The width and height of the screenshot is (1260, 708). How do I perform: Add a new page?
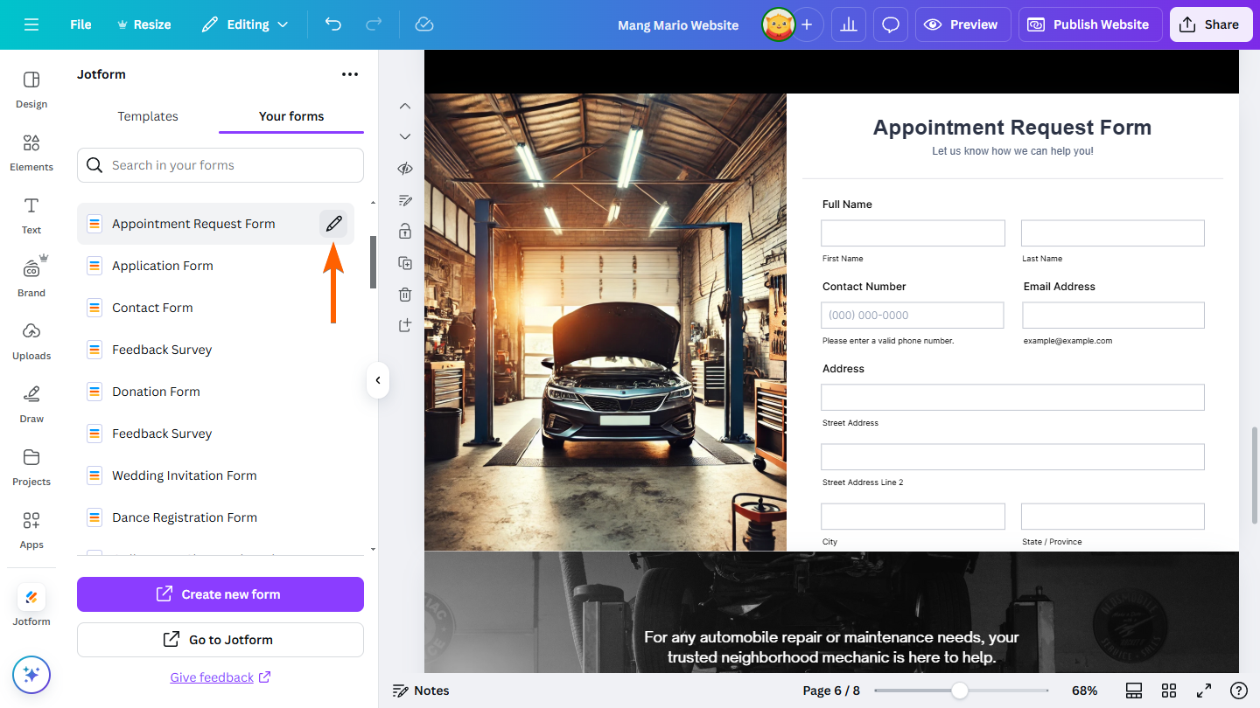tap(404, 325)
